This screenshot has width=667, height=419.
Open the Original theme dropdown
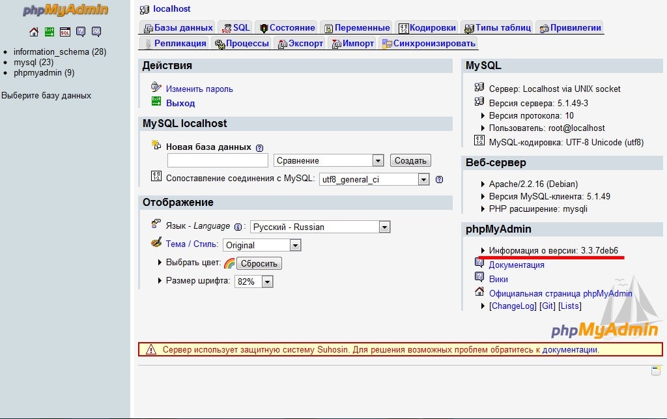(x=262, y=246)
